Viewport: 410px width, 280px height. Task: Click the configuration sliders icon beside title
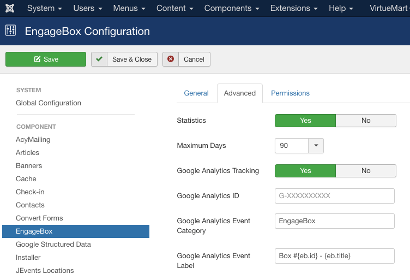click(10, 31)
